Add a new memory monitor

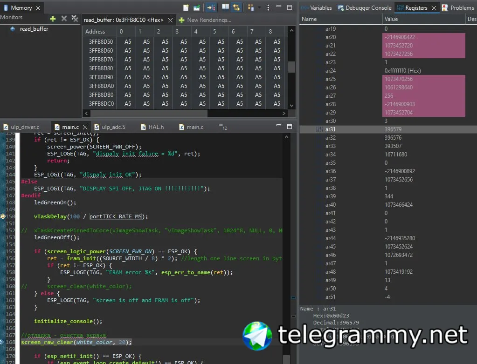click(x=53, y=19)
